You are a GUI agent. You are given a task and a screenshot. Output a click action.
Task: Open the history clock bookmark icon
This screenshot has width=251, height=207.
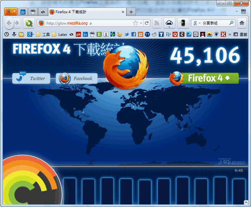[x=7, y=34]
